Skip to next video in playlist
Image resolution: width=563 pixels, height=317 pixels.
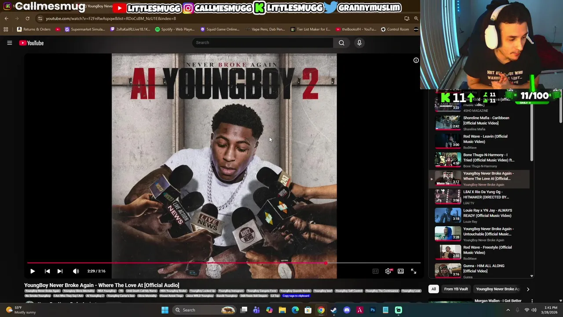tap(60, 271)
